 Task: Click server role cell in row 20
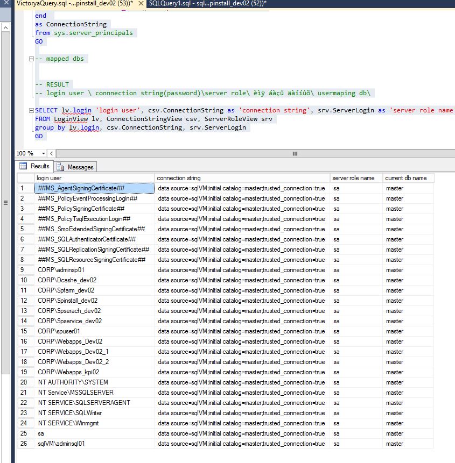(356, 382)
